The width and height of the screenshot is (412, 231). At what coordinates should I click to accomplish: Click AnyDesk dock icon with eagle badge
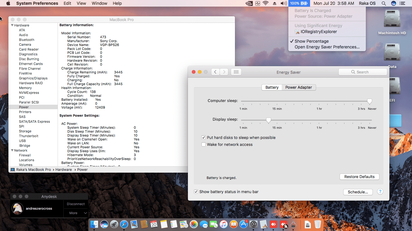283,224
